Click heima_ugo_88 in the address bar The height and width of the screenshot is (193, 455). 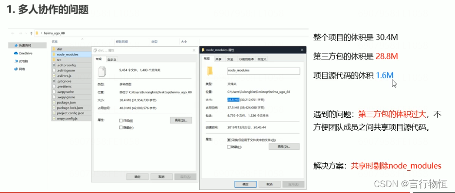tap(54, 34)
